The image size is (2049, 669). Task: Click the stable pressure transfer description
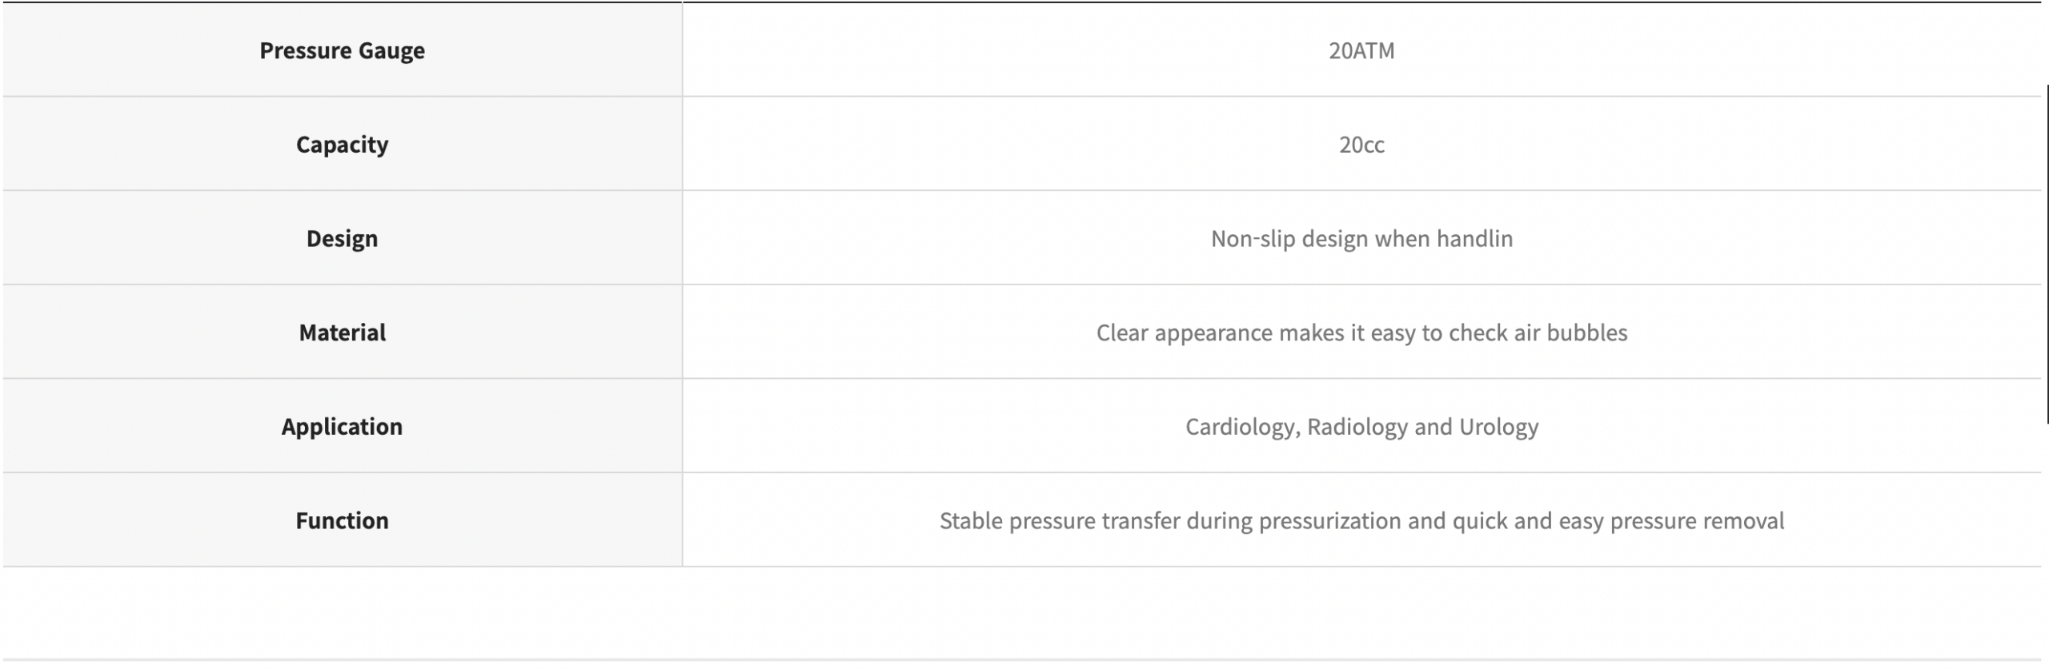coord(1361,521)
